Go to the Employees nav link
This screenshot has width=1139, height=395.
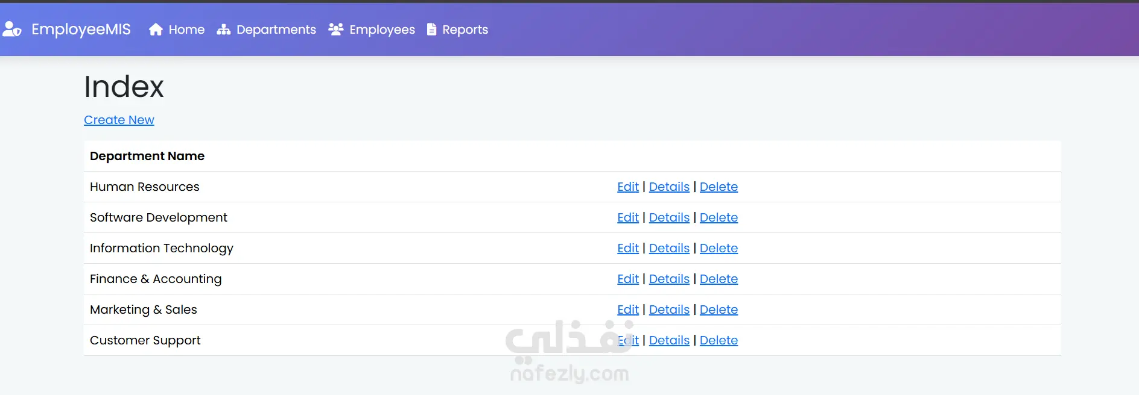click(x=372, y=30)
